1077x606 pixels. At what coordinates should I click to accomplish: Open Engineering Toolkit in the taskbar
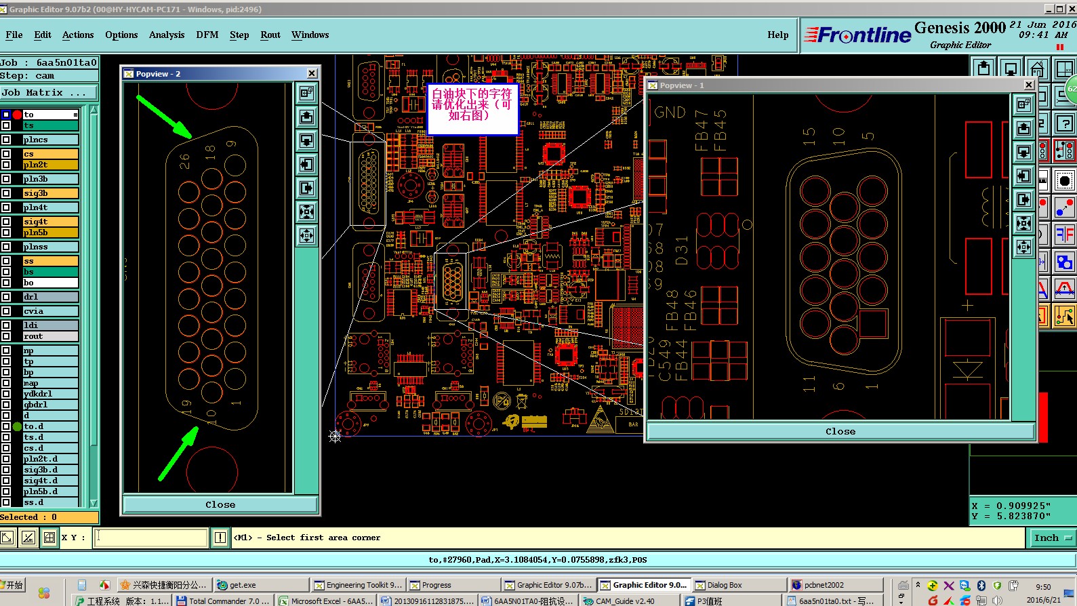(359, 585)
